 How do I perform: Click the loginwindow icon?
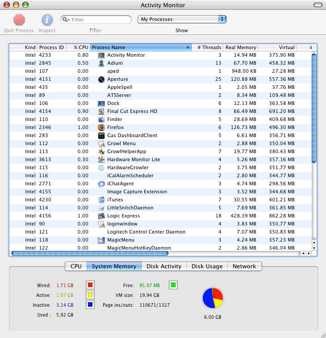[101, 224]
